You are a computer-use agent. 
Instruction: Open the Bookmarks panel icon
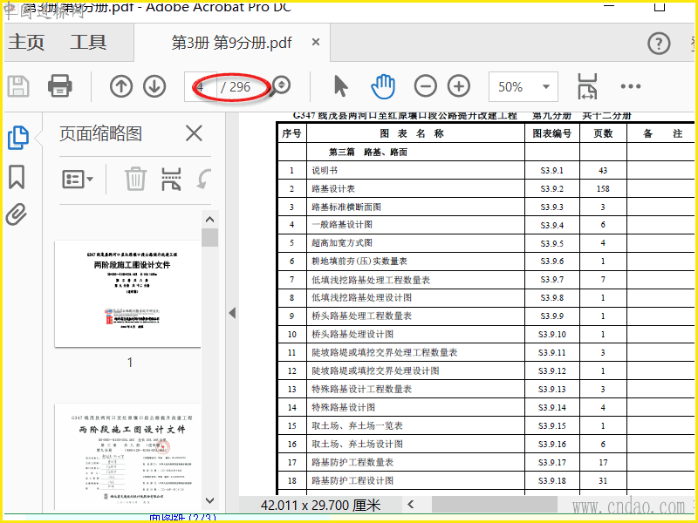(x=17, y=177)
